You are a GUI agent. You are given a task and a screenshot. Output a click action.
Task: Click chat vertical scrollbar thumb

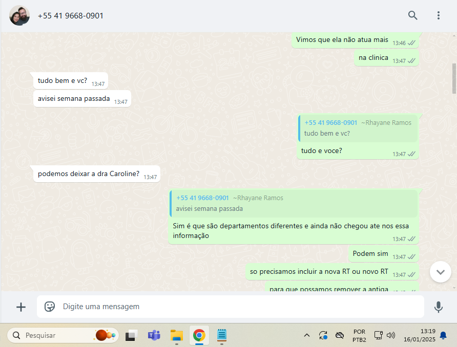coord(454,78)
